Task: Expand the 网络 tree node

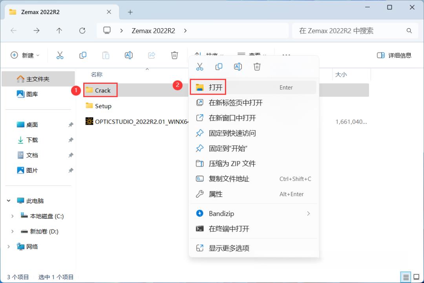Action: [x=8, y=247]
